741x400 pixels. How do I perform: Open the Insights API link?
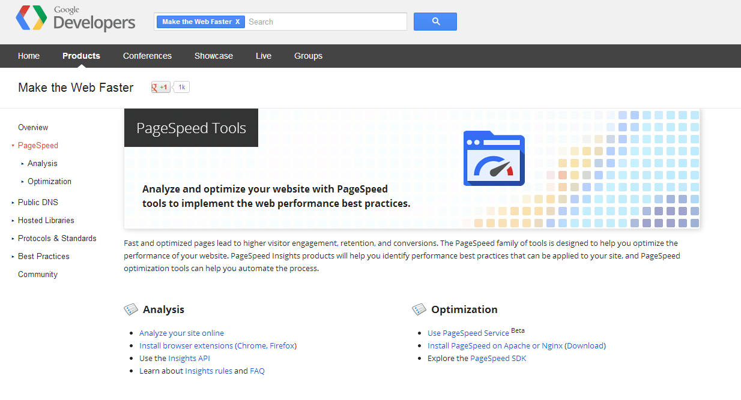189,358
